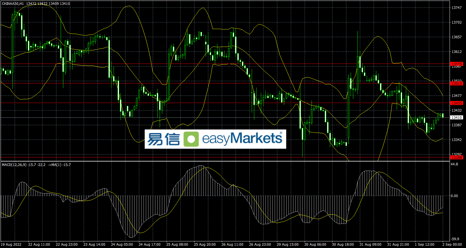Click the 25 Aug 20:00 time label
The height and width of the screenshot is (248, 466).
(205, 245)
